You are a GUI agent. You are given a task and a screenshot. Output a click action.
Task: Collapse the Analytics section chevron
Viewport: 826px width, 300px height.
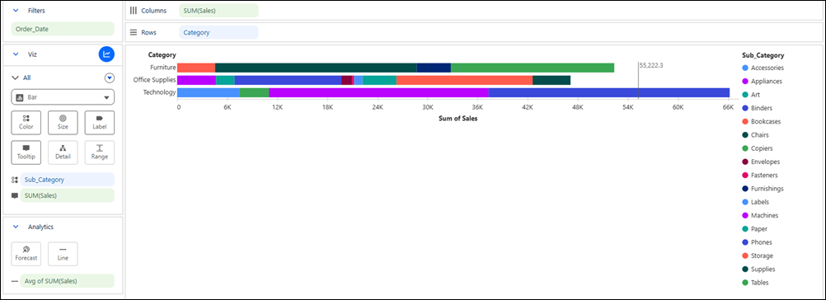(16, 227)
